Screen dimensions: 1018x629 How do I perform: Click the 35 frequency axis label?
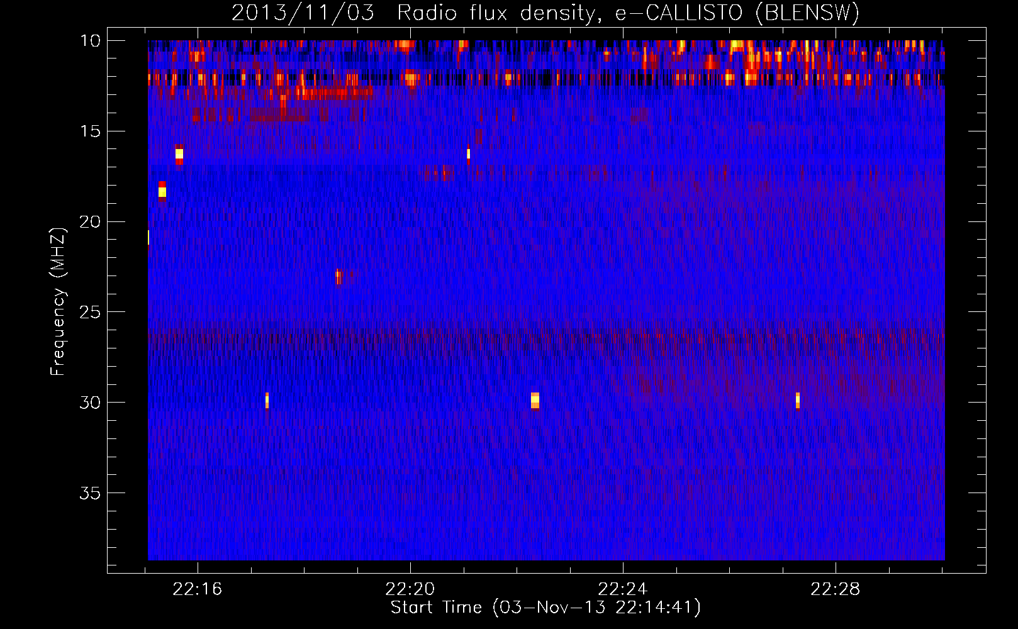(x=90, y=493)
